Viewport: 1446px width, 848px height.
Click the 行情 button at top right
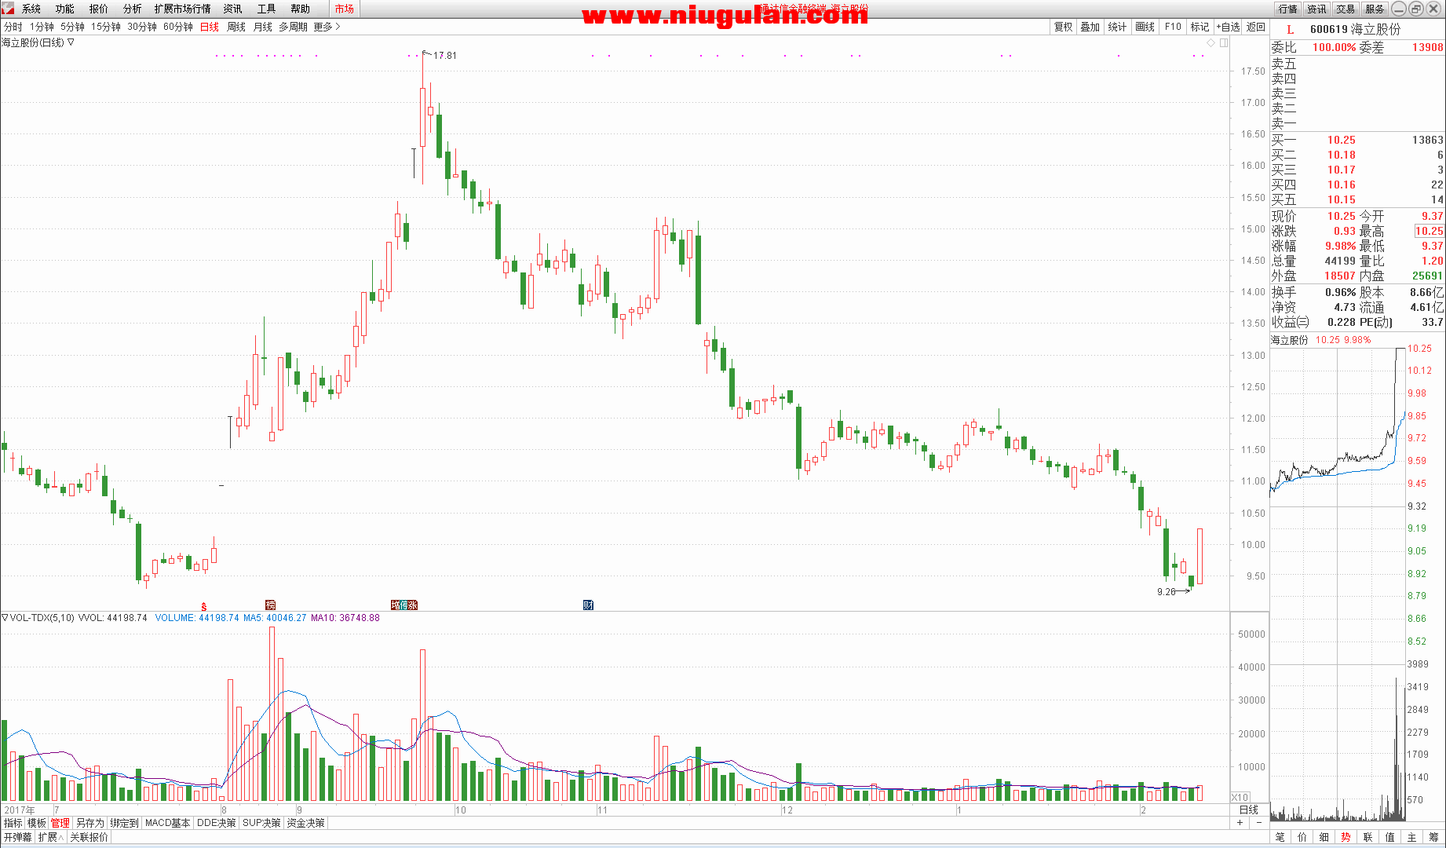coord(1288,9)
